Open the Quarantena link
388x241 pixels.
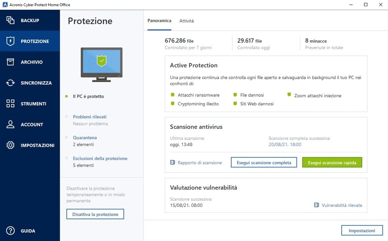[x=85, y=138]
